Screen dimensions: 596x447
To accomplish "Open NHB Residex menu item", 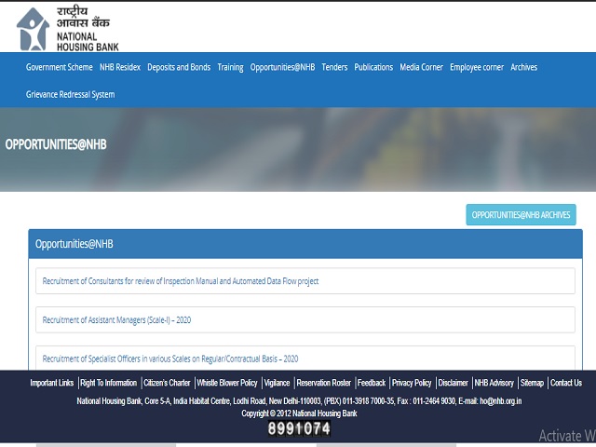I will [120, 67].
